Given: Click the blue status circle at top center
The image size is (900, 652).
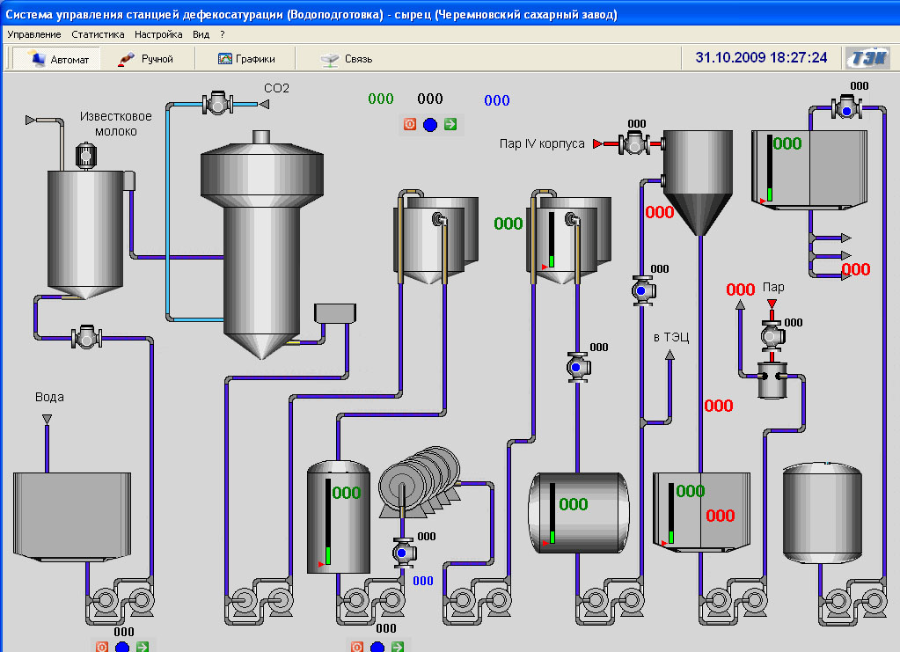Looking at the screenshot, I should 430,124.
